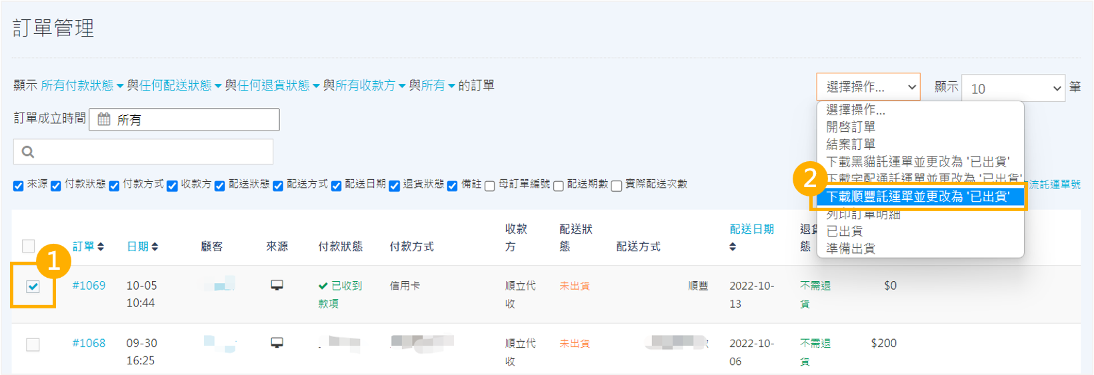Uncheck the order #1069 row checkbox
1094x375 pixels.
(33, 286)
